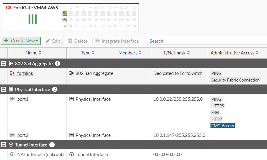
Task: Click inactive port 24 icon in faceplate
Action: pos(134,20)
